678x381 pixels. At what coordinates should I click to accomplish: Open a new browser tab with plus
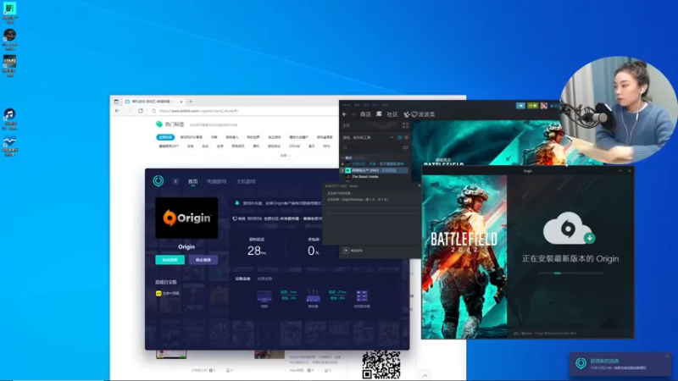click(190, 102)
